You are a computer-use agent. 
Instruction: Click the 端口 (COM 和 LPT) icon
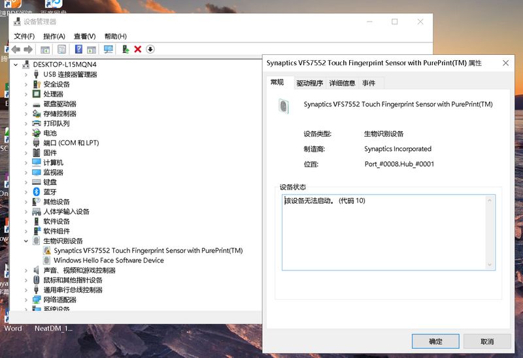[37, 143]
